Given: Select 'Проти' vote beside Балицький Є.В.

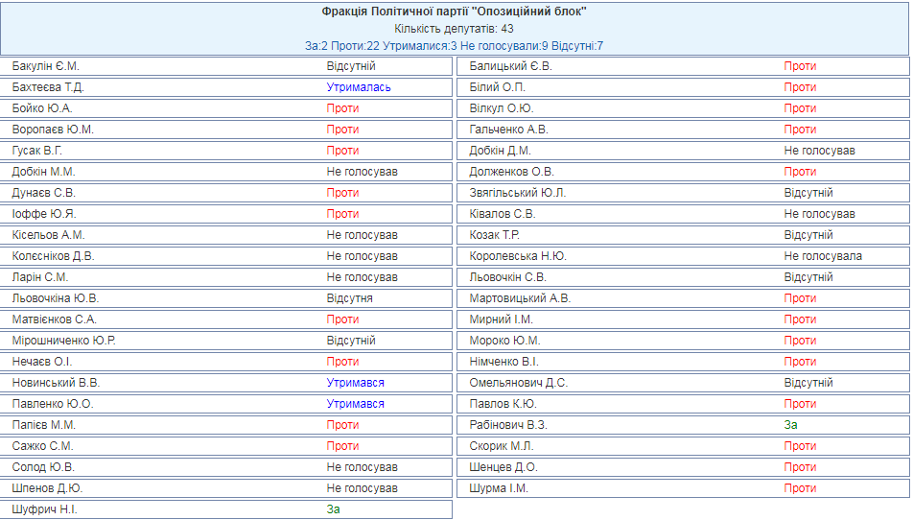Looking at the screenshot, I should coord(800,66).
